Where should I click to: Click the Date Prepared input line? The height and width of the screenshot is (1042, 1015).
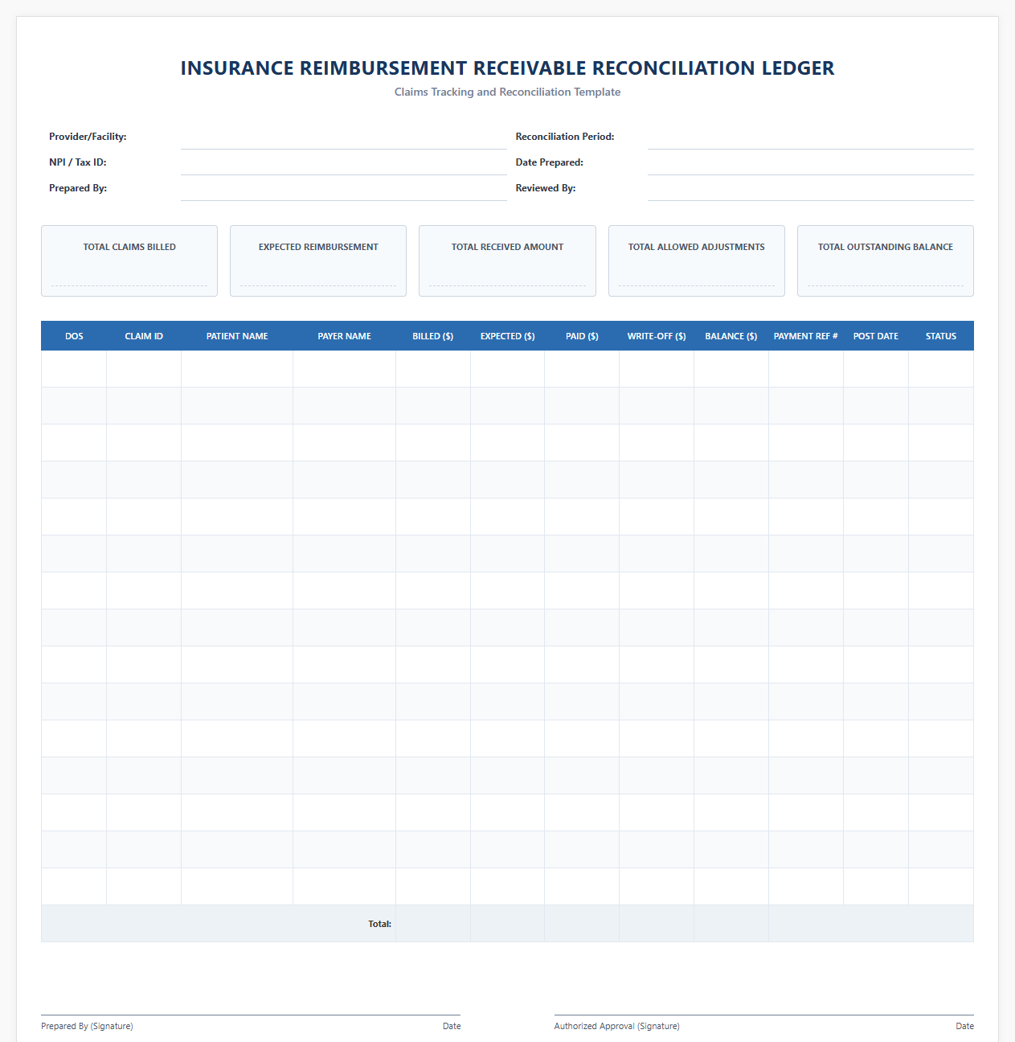[x=811, y=163]
